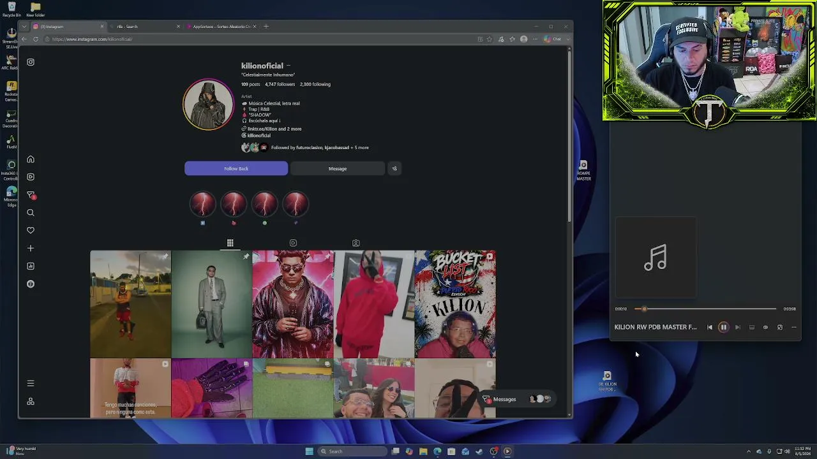This screenshot has height=459, width=817.
Task: Open the browser profile avatar
Action: point(524,39)
